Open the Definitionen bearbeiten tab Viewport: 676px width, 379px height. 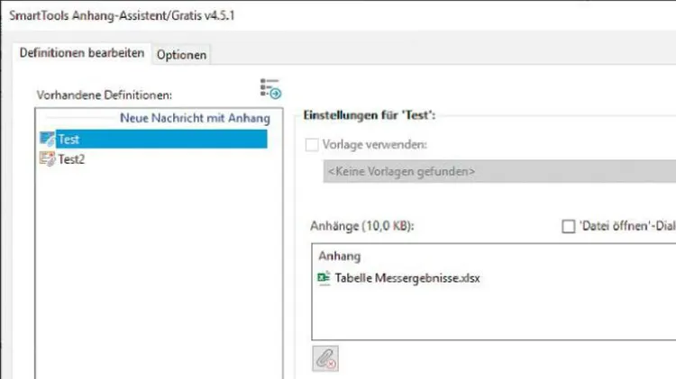82,53
